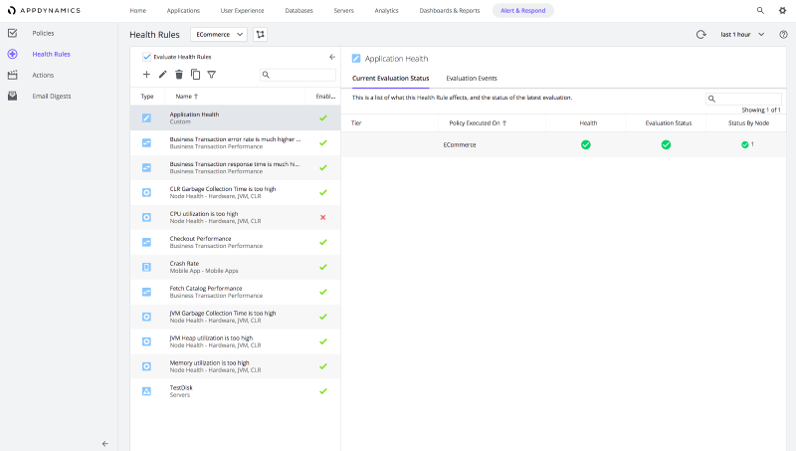The height and width of the screenshot is (451, 796).
Task: Select the Business Transaction error rate rule
Action: tap(235, 142)
